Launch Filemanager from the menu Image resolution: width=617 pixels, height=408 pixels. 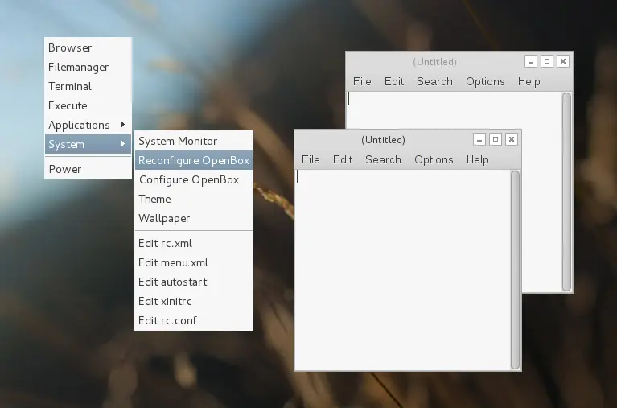pyautogui.click(x=88, y=67)
